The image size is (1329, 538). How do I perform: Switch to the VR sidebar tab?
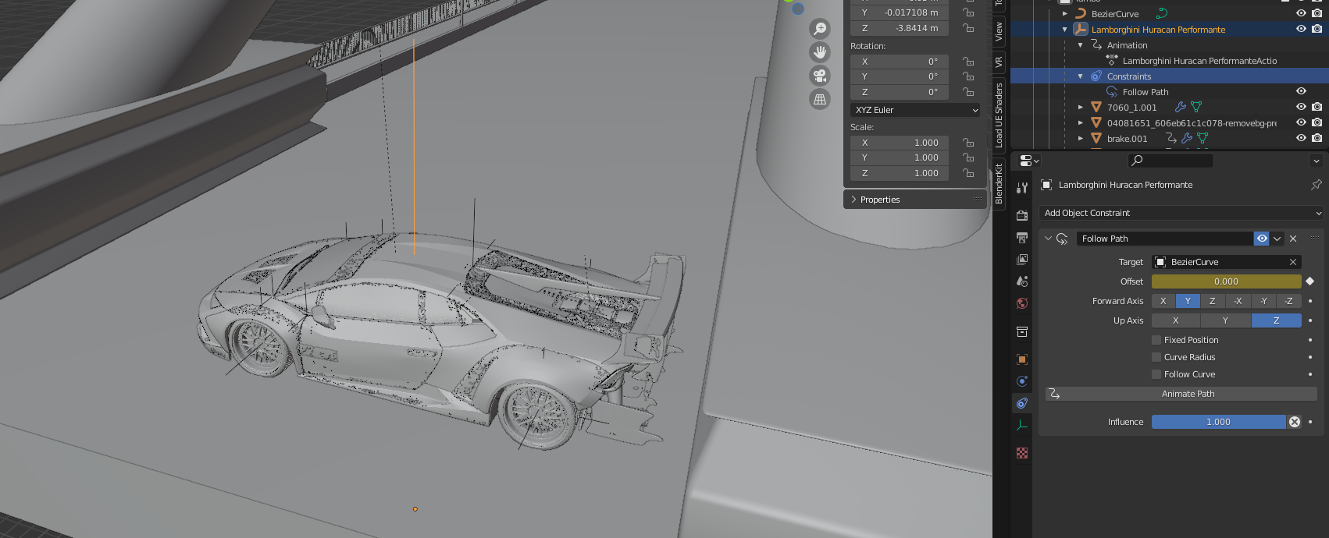999,62
